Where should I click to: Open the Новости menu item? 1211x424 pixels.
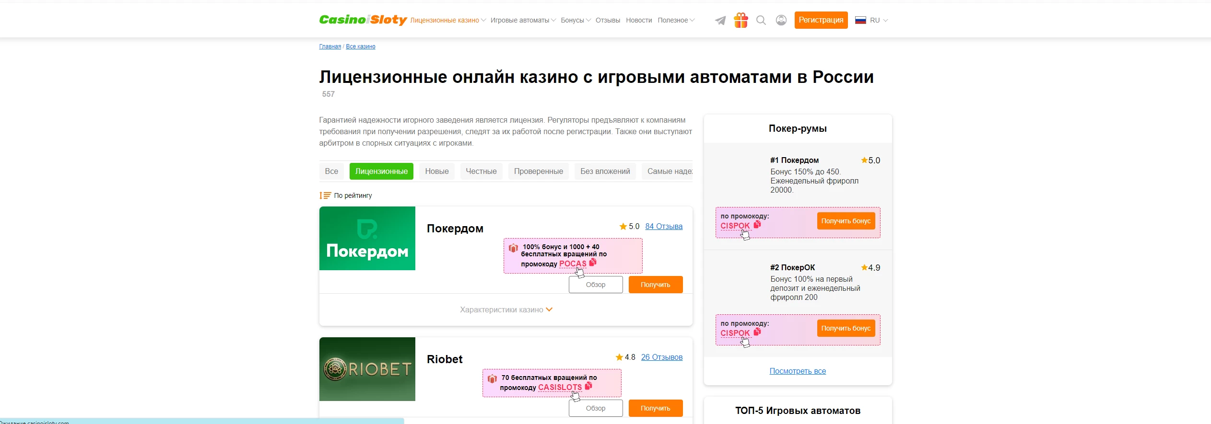[639, 20]
